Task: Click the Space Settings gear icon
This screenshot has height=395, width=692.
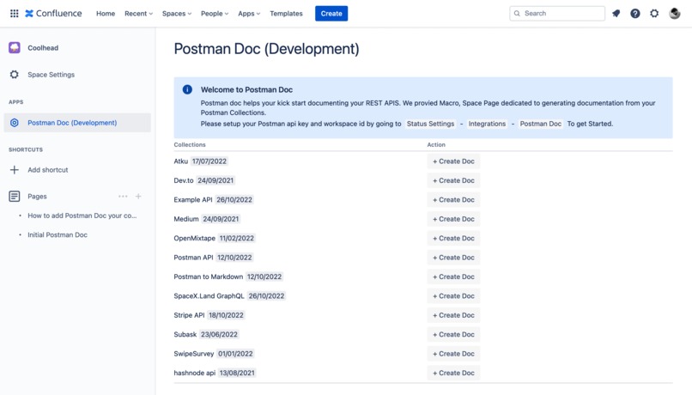Action: [x=14, y=75]
